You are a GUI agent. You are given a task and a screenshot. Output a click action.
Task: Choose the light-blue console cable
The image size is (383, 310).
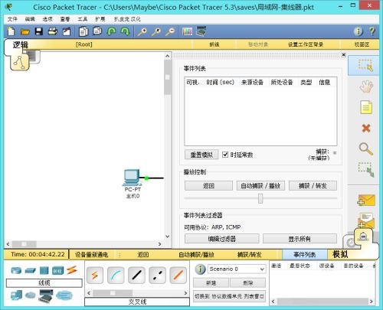(116, 275)
